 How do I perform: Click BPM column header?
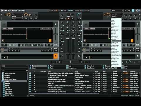pos(96,71)
